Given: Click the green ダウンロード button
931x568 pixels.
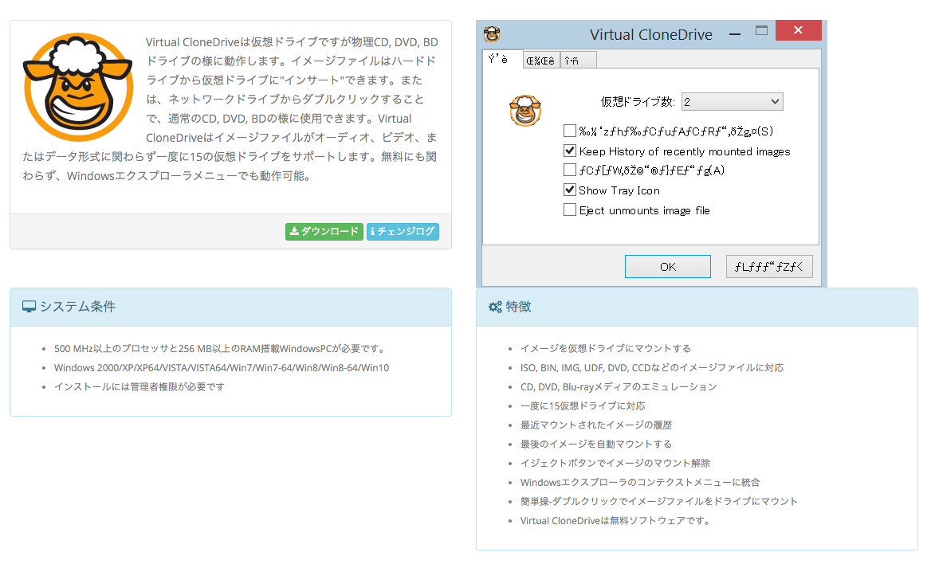Looking at the screenshot, I should [x=324, y=232].
